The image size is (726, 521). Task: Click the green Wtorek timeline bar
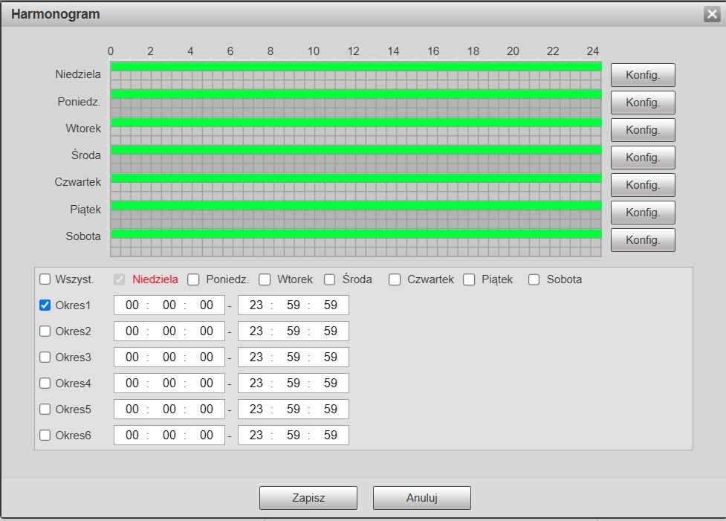pyautogui.click(x=356, y=123)
